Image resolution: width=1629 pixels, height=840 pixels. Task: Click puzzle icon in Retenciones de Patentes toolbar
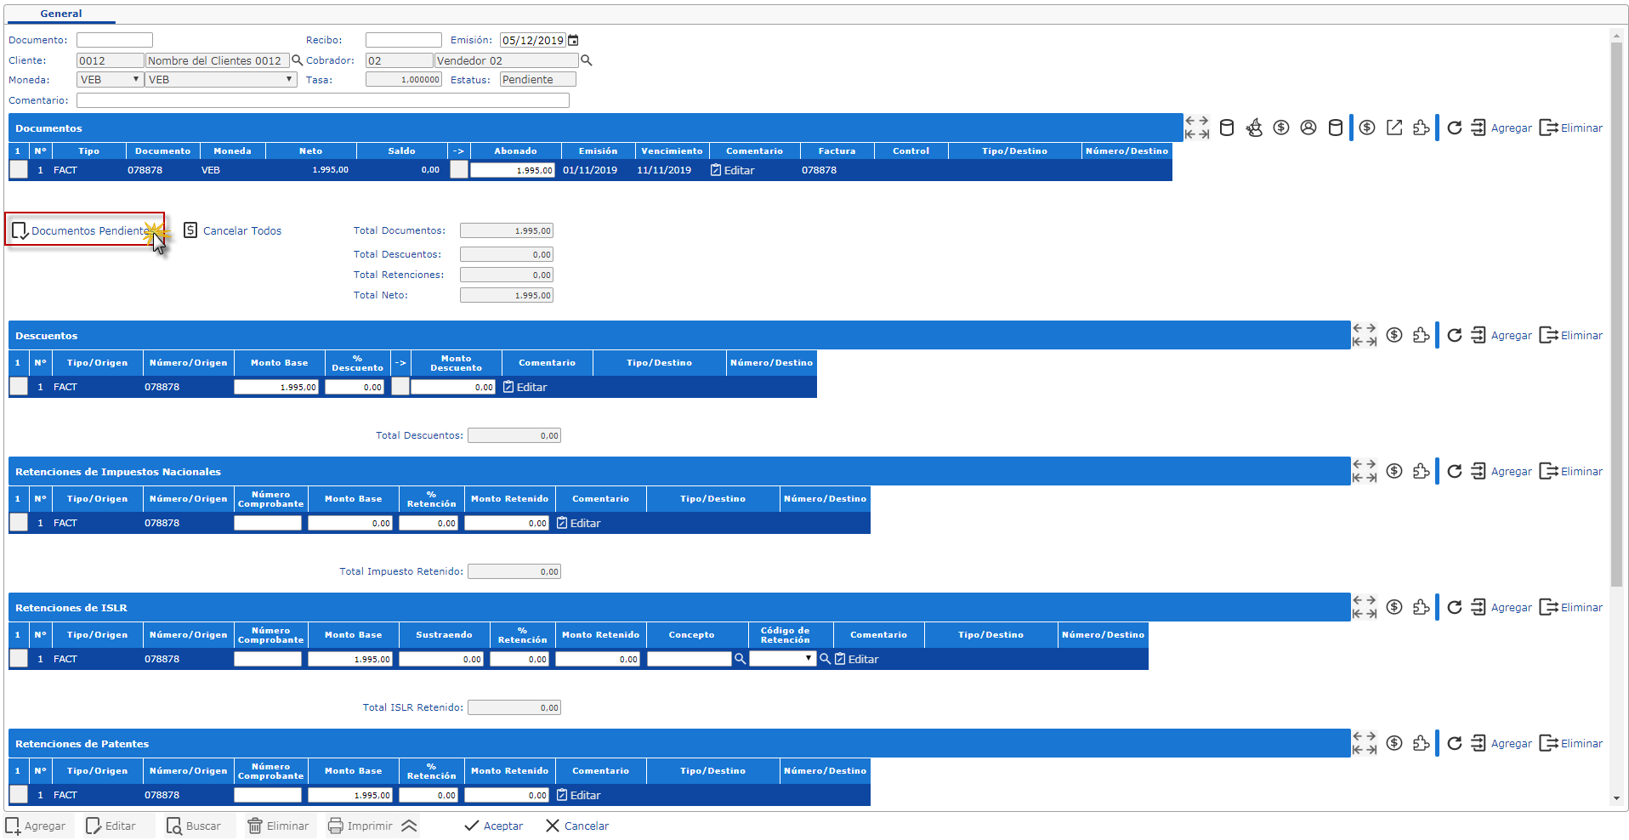[x=1422, y=743]
